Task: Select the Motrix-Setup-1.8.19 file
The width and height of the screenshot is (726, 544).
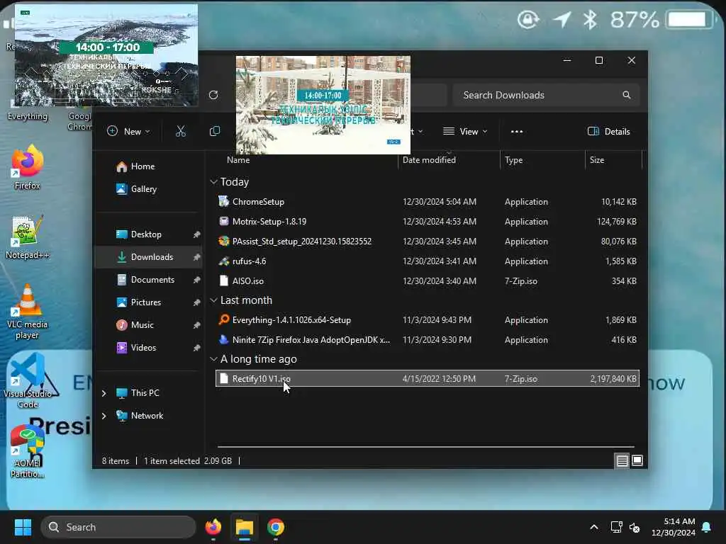Action: coord(427,222)
